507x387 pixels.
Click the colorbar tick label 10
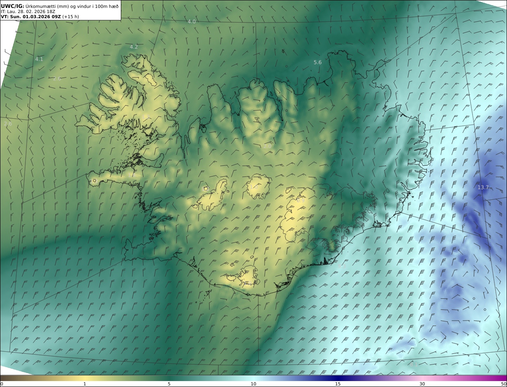click(x=253, y=384)
